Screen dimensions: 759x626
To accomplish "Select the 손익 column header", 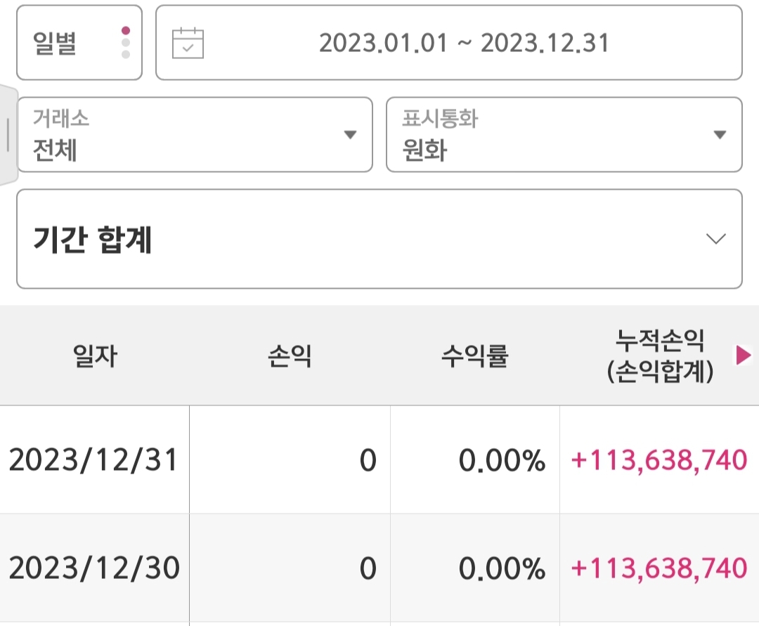I will click(x=290, y=356).
